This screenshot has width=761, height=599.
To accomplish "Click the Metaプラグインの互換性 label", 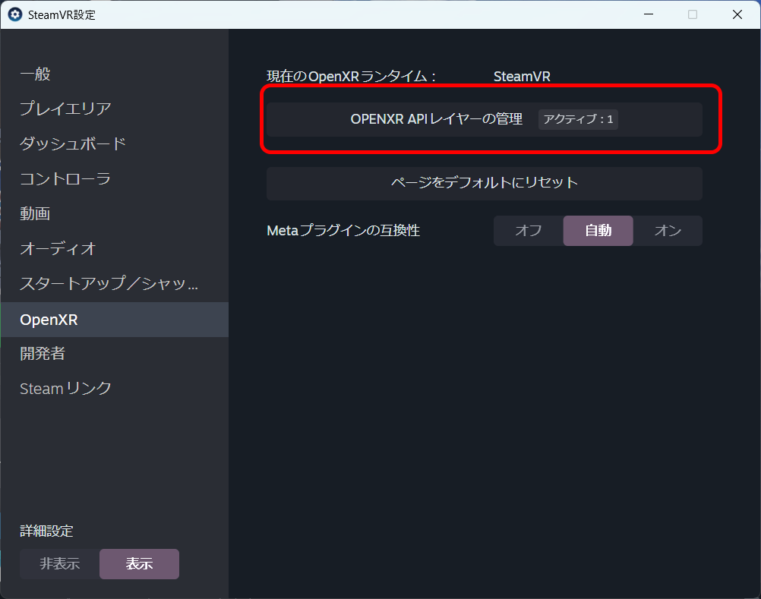I will (x=343, y=230).
